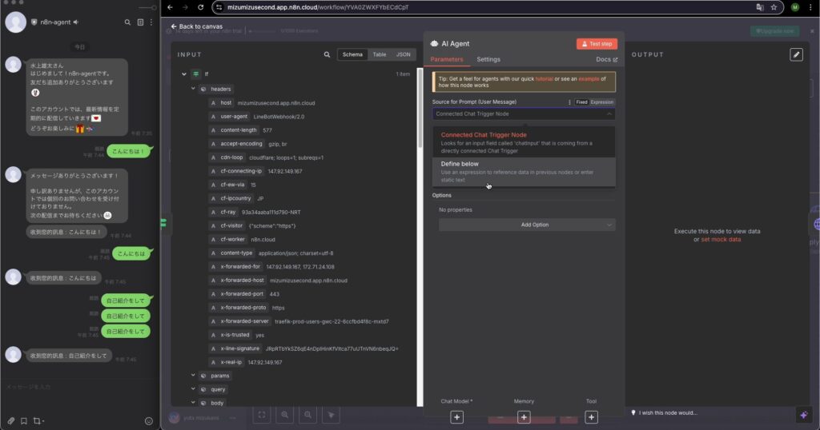The height and width of the screenshot is (430, 820).
Task: Collapse the If node tree
Action: pos(184,74)
